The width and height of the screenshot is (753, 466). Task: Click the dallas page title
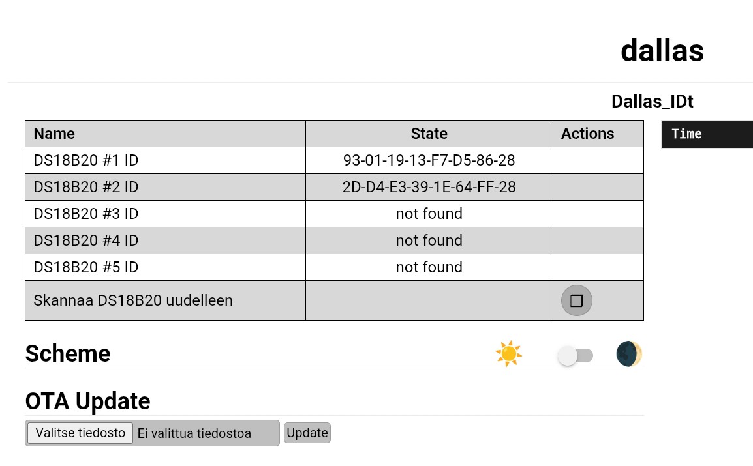662,50
